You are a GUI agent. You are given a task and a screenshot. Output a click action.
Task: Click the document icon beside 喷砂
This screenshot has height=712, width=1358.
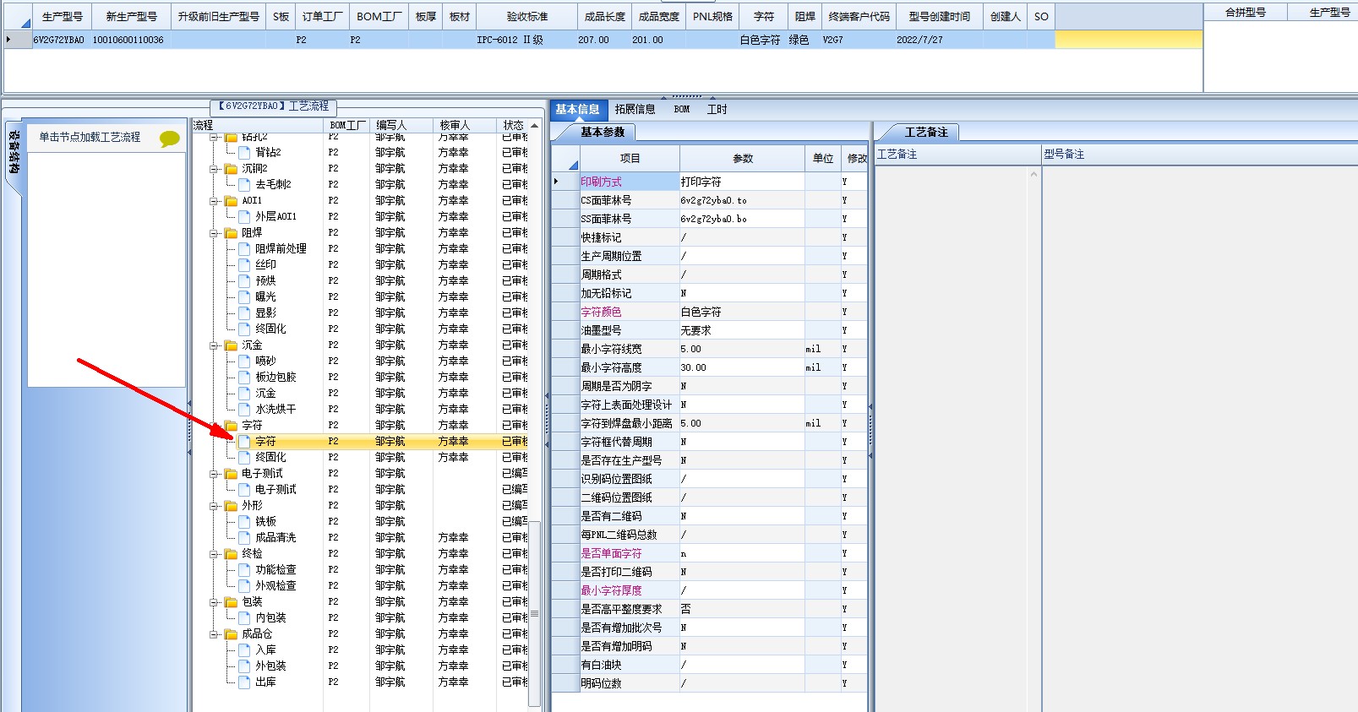245,361
